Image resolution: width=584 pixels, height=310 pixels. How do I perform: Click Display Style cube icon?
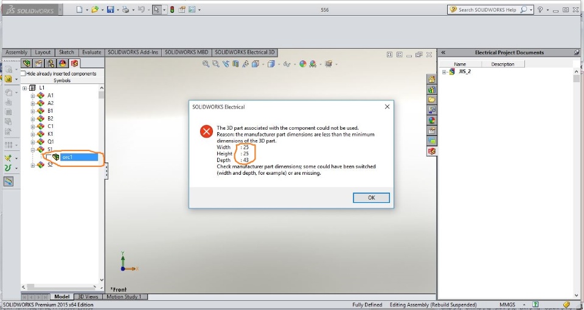[271, 64]
